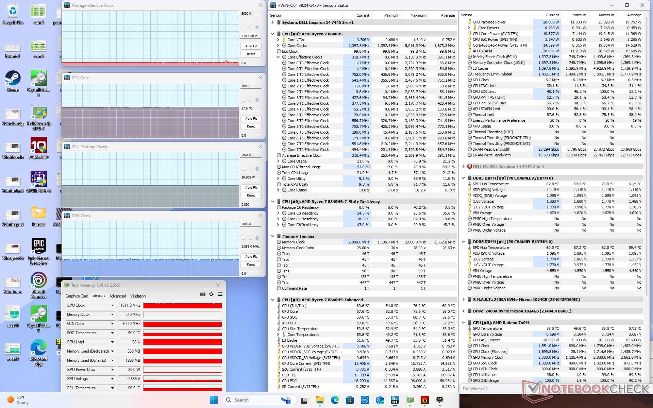Click Reset in GPU Clock graph
Screen dimensions: 653x408
point(251,265)
